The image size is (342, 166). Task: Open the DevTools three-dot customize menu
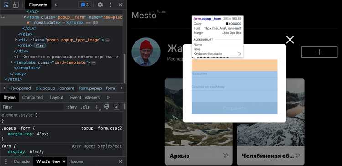(x=111, y=5)
